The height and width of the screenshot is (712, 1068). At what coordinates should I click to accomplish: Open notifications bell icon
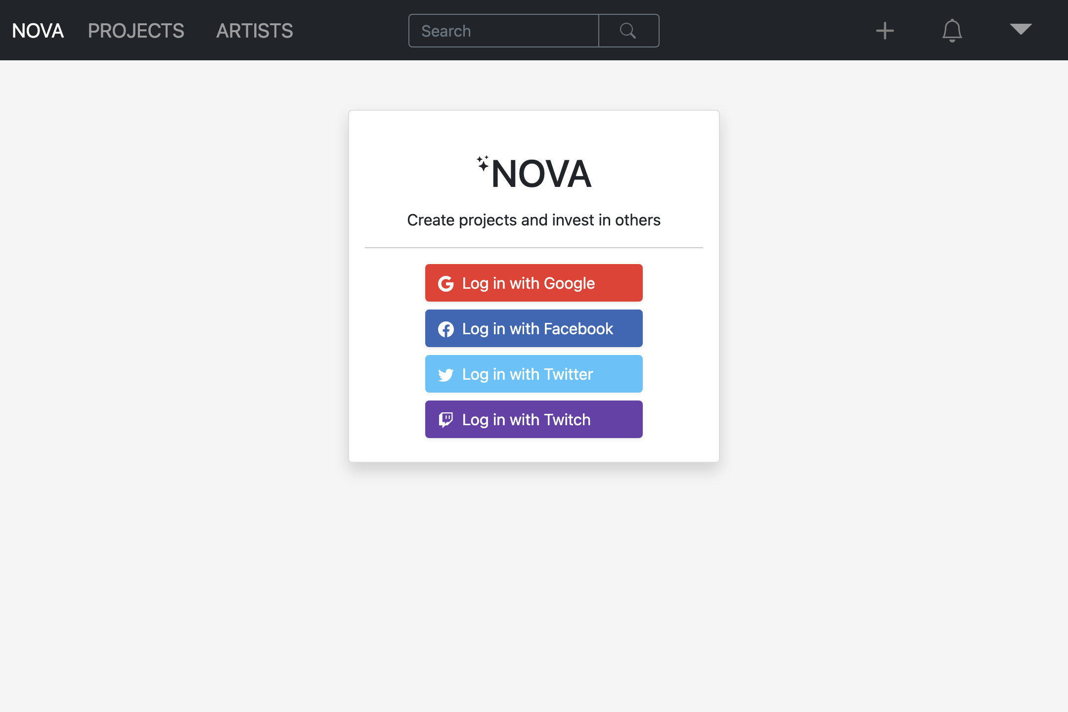click(x=952, y=31)
